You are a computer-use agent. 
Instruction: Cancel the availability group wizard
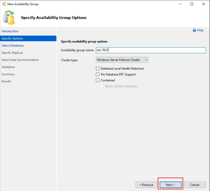[x=195, y=185]
